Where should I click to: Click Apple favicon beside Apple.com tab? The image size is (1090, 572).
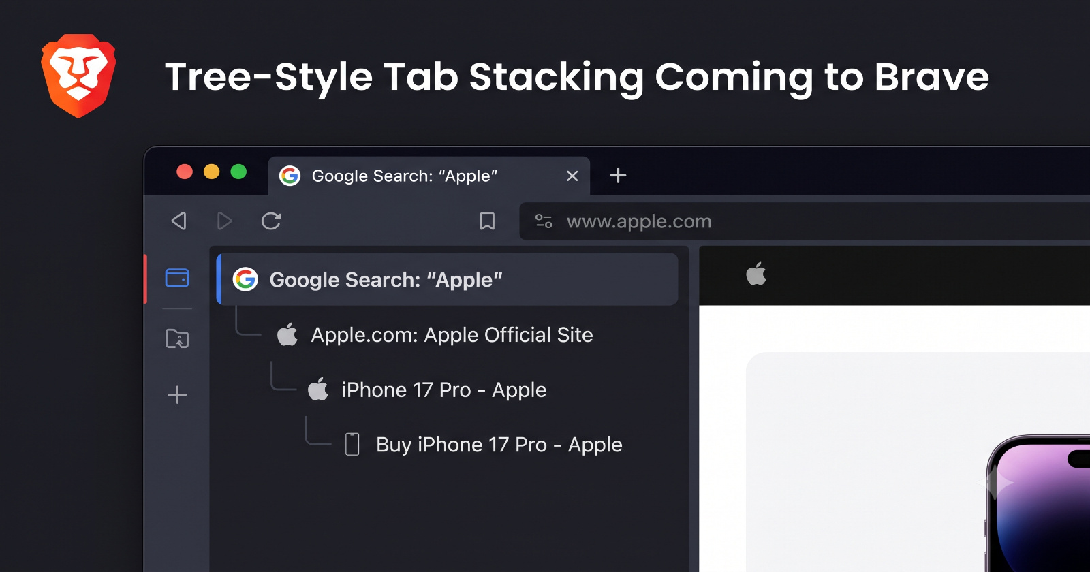pos(287,334)
